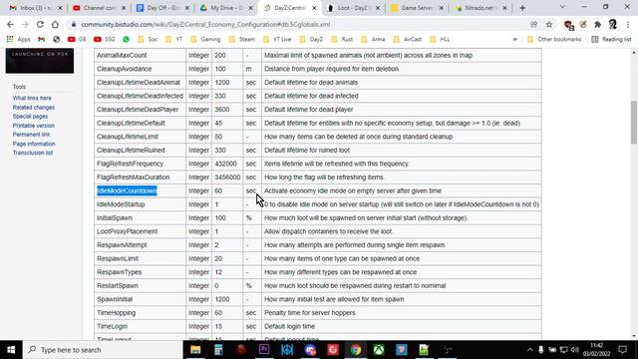Show hidden system tray icons
The image size is (638, 359).
pyautogui.click(x=529, y=350)
